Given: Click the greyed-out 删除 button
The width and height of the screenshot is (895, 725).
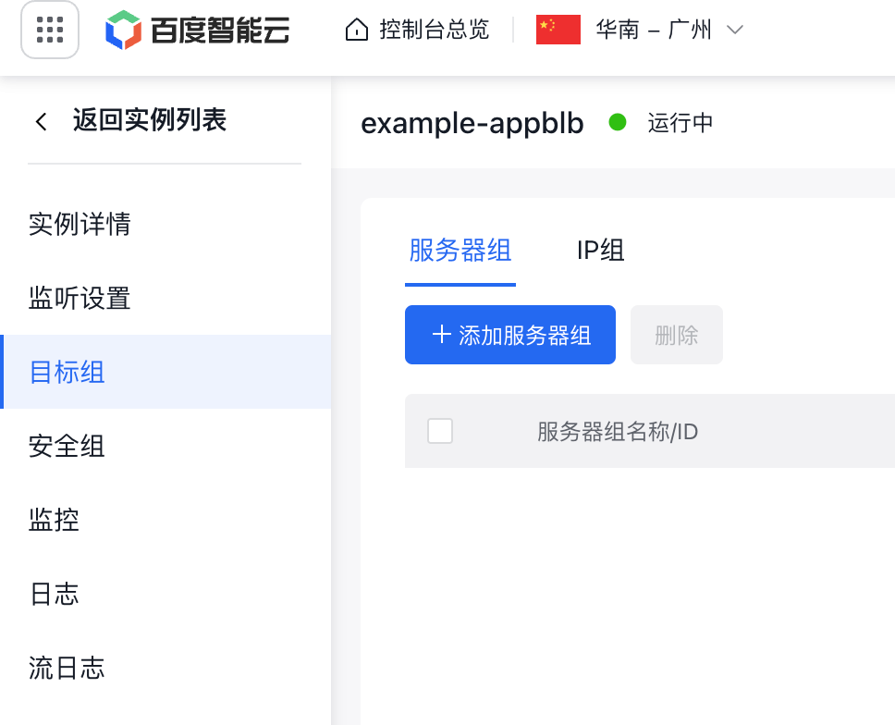Looking at the screenshot, I should pyautogui.click(x=677, y=335).
